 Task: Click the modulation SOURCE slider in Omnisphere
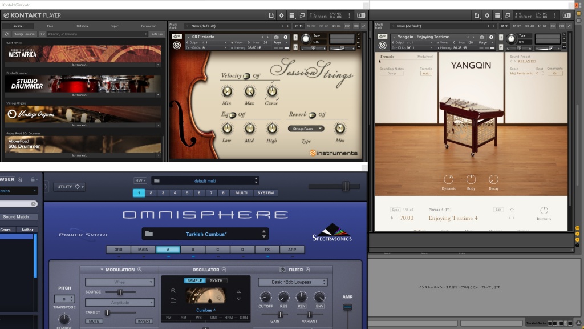pyautogui.click(x=119, y=292)
